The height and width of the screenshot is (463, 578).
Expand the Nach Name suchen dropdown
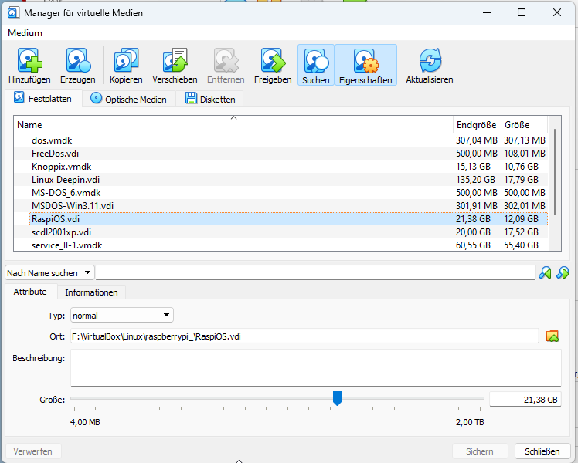tap(49, 272)
